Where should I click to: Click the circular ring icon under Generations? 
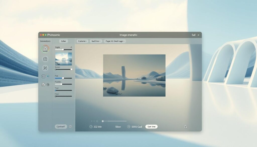click(45, 49)
